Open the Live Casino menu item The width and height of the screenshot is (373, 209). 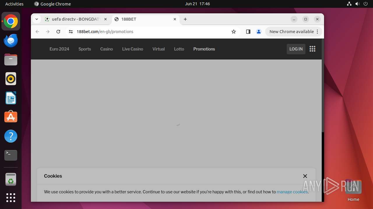[x=133, y=49]
